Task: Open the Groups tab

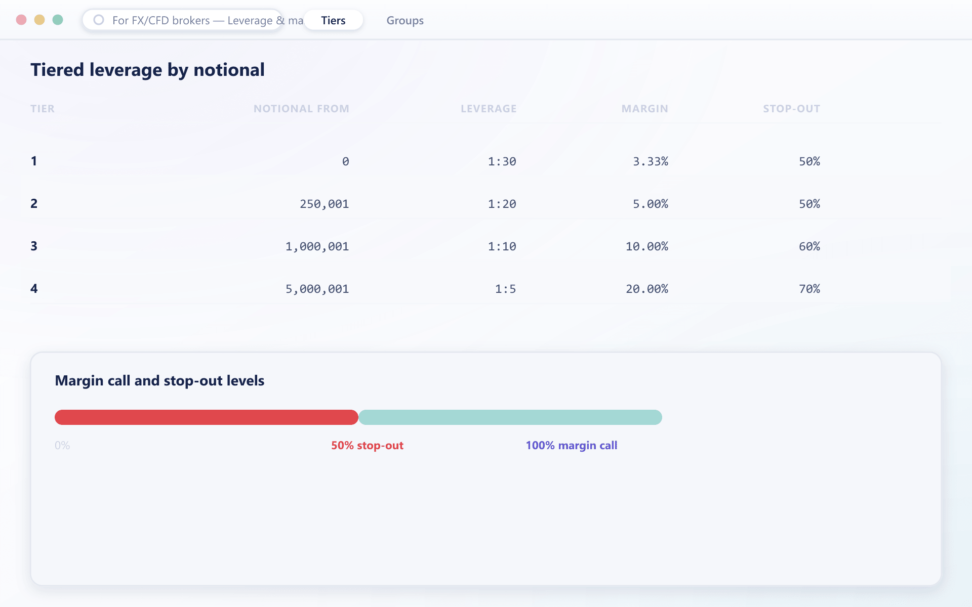Action: (405, 20)
